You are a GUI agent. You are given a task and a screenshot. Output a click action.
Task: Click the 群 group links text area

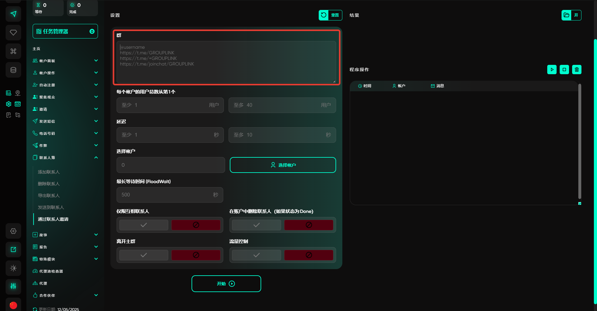[226, 62]
